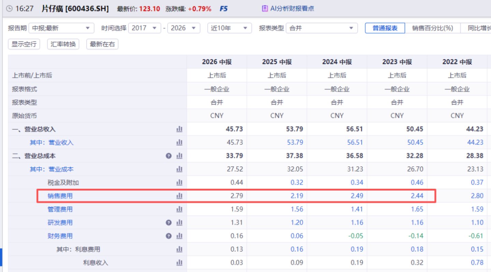
Task: Click stock name 片仔癀 [600436.SH]
Action: tap(75, 9)
